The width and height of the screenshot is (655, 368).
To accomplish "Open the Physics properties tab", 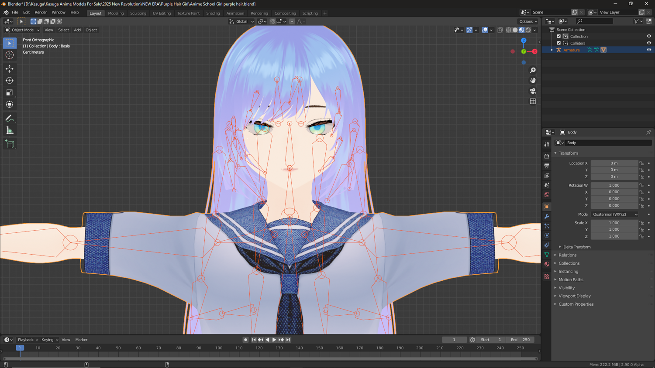I will [547, 235].
